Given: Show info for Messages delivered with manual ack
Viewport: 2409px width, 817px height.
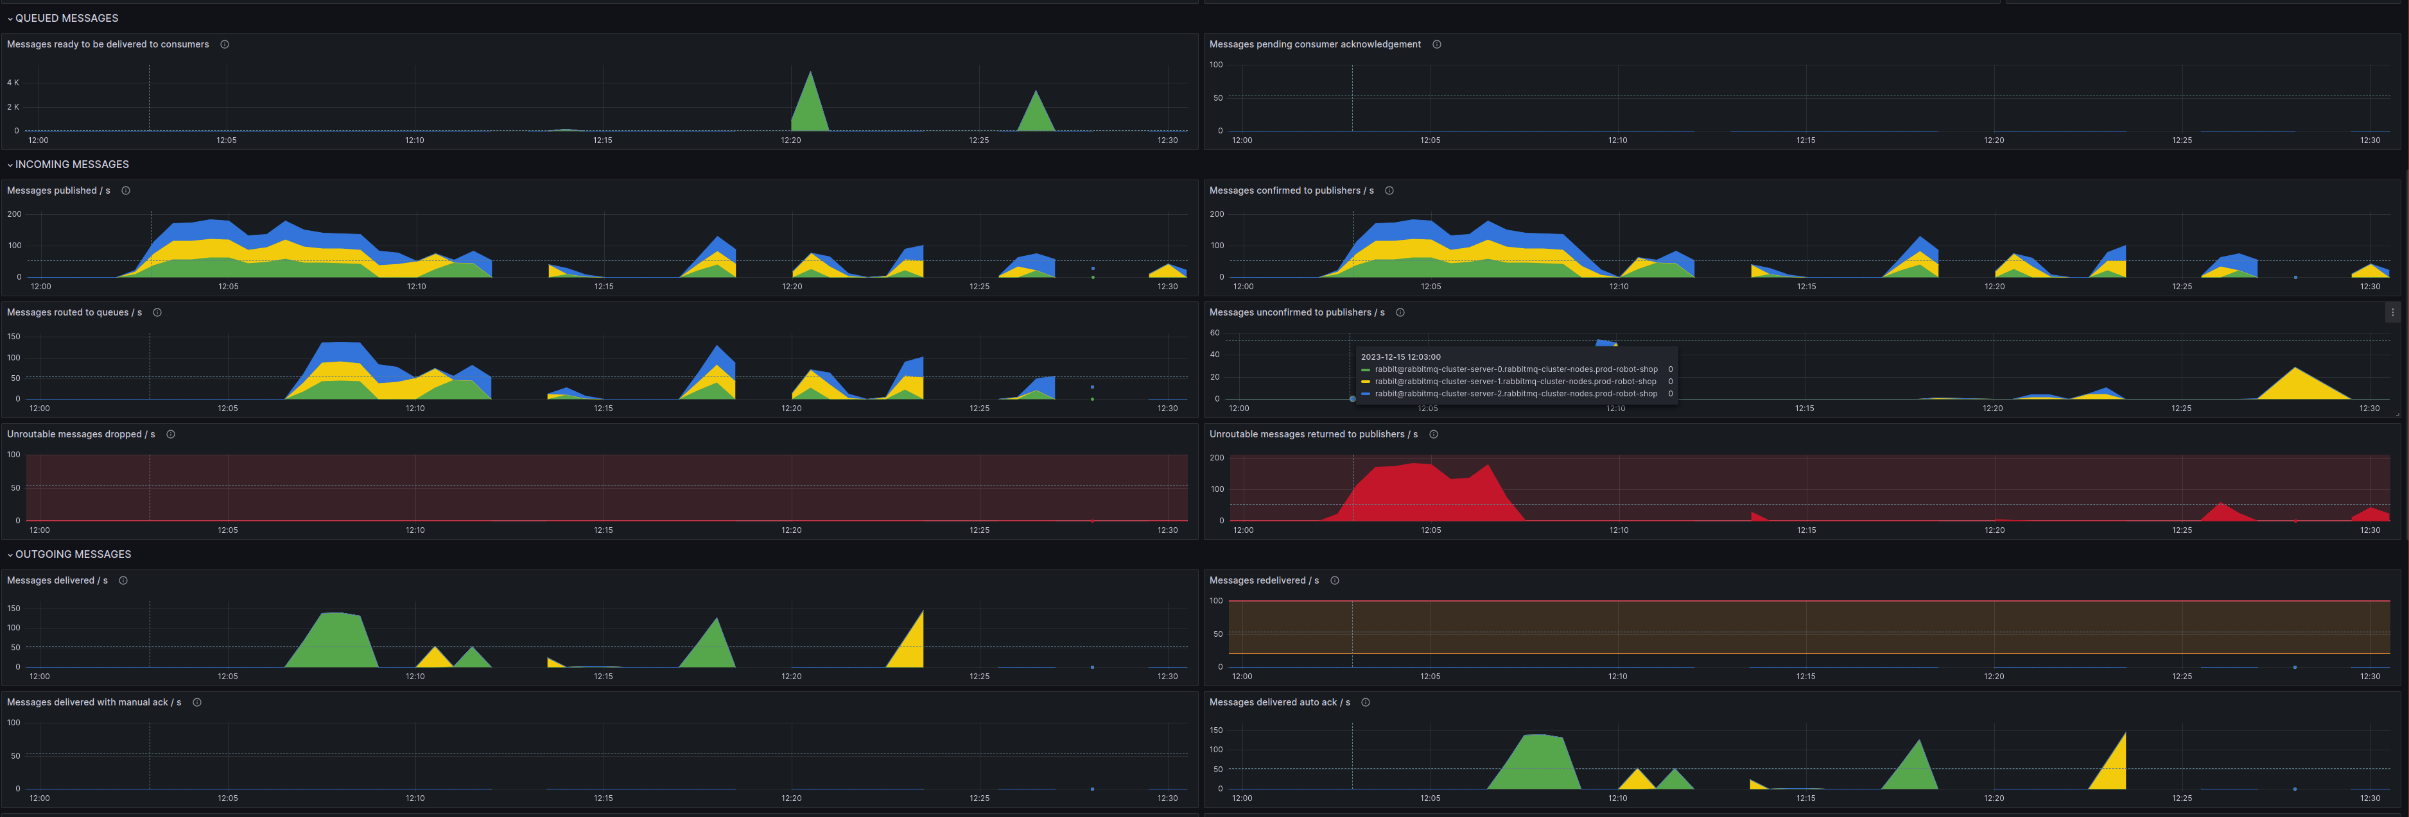Looking at the screenshot, I should tap(196, 702).
